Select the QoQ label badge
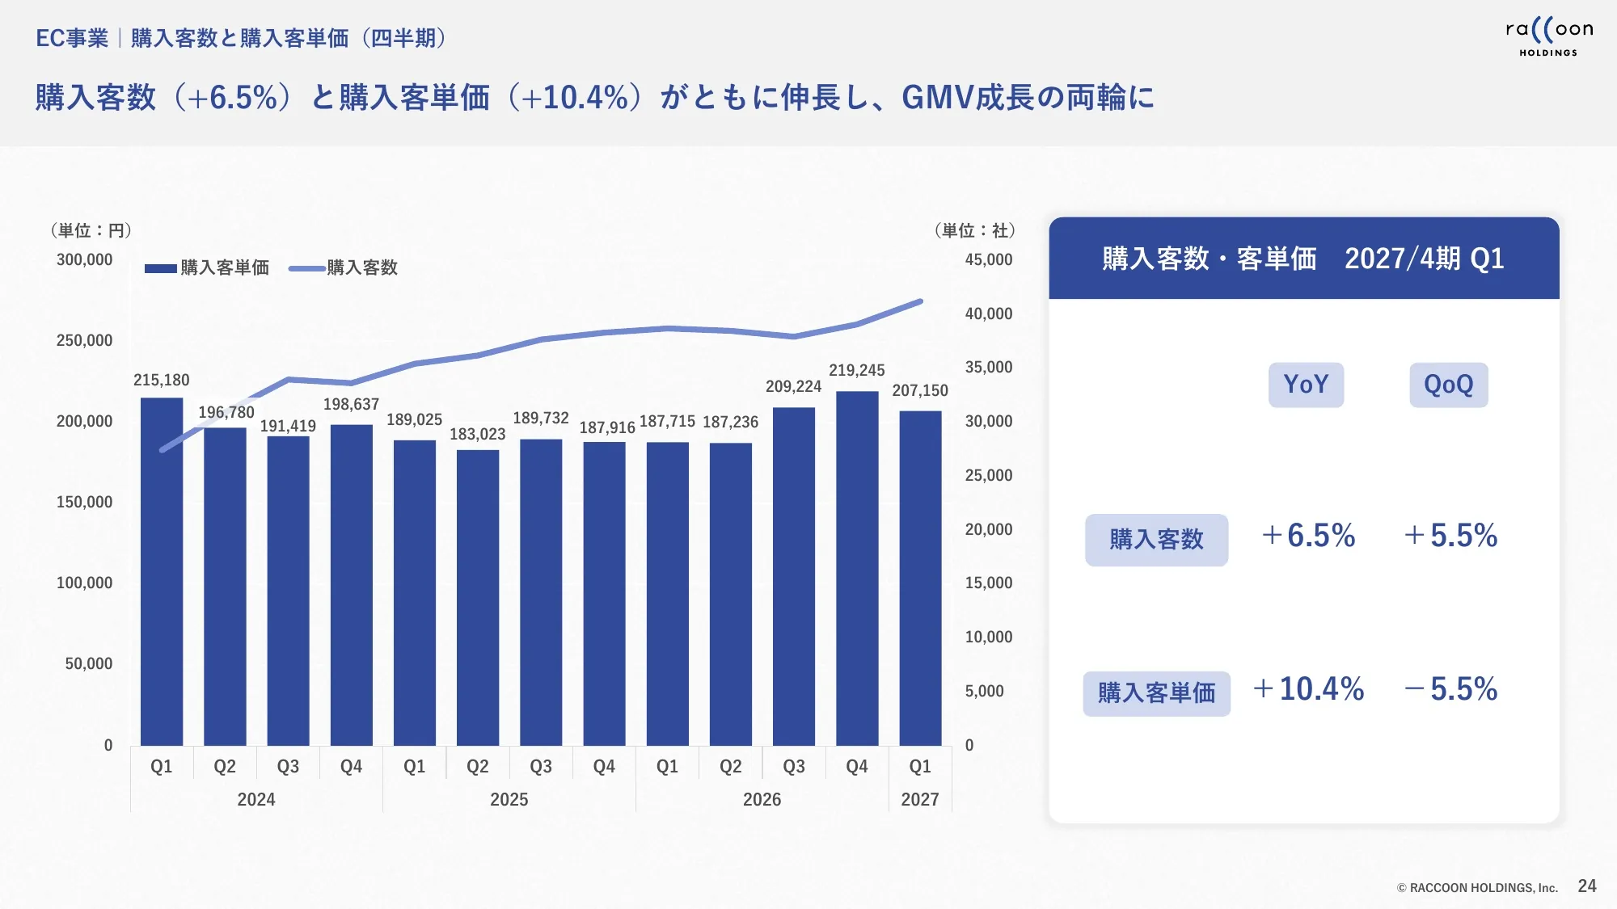This screenshot has height=909, width=1617. pos(1448,385)
